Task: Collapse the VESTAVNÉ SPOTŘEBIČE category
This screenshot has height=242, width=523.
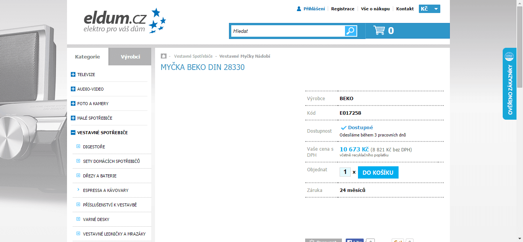Action: coord(73,133)
